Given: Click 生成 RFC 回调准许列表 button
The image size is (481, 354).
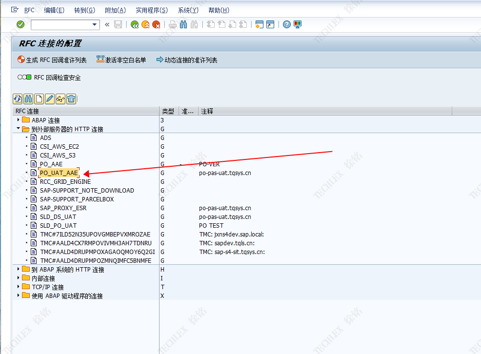Looking at the screenshot, I should [x=52, y=60].
